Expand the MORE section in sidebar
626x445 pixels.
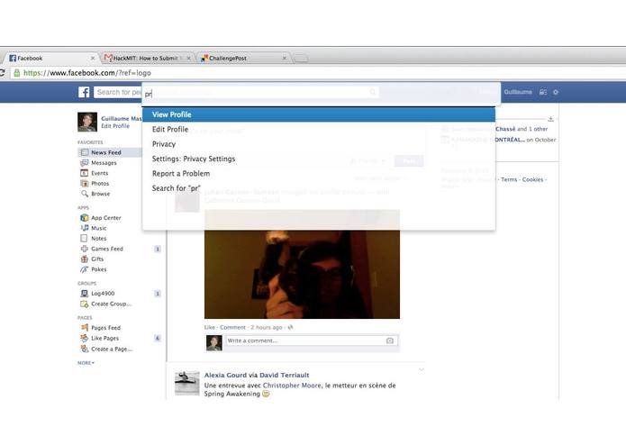point(86,363)
